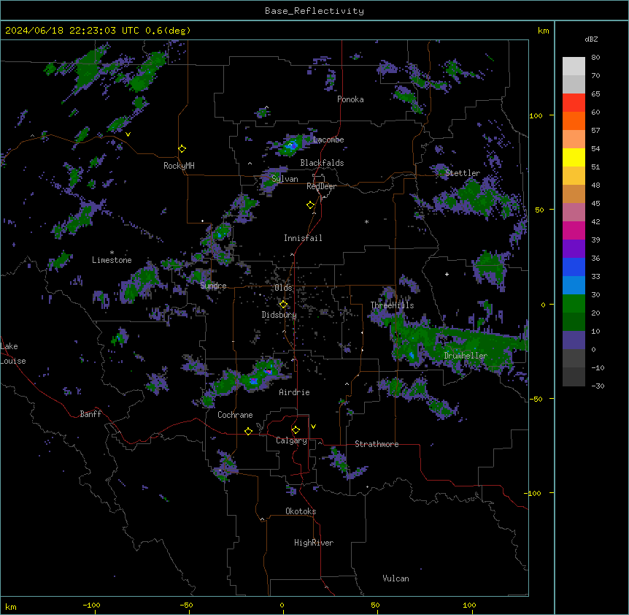Click the 80 value in dBZ legend

click(x=595, y=58)
